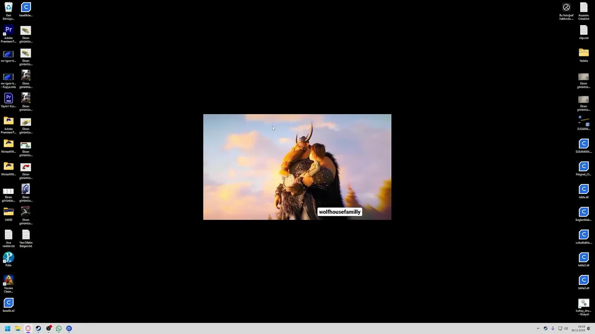Open WhatsApp from the taskbar
Image resolution: width=595 pixels, height=334 pixels.
point(59,328)
